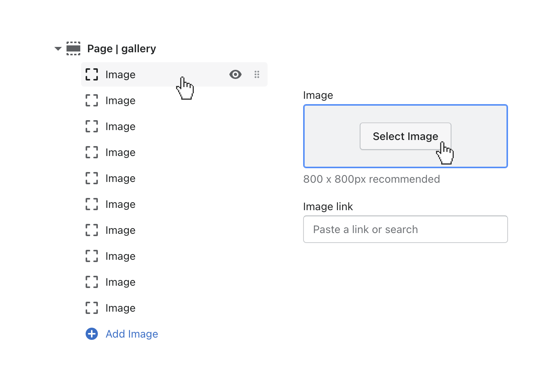Click the Add Image link text
Viewport: 560px width, 370px height.
point(132,334)
